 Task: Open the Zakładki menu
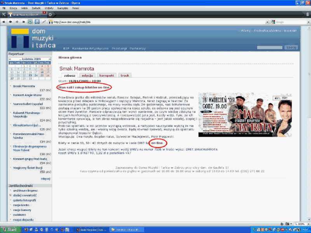point(36,8)
